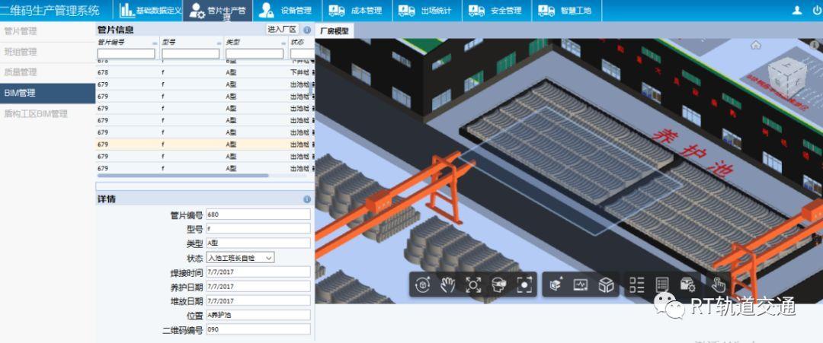Open the section box cube tool
823x343 pixels.
[556, 284]
